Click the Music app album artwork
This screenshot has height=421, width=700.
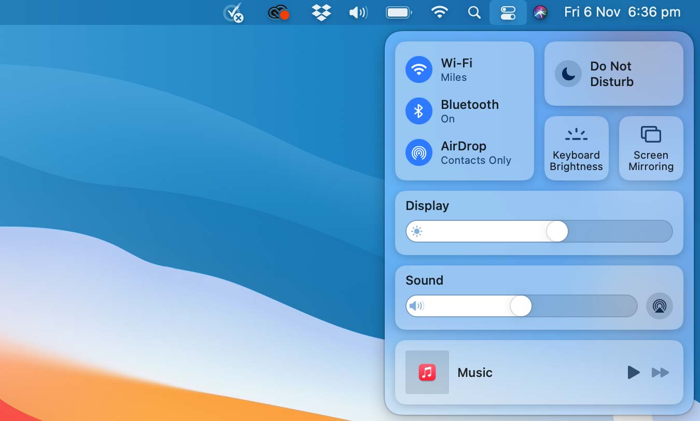pos(427,372)
